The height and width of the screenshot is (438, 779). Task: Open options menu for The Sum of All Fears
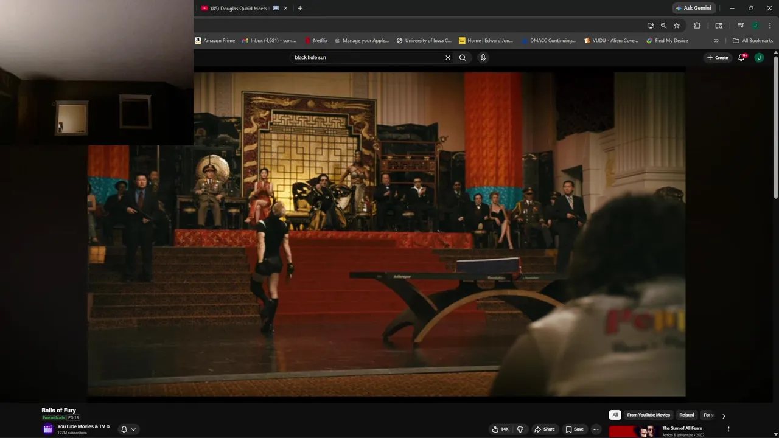(728, 429)
